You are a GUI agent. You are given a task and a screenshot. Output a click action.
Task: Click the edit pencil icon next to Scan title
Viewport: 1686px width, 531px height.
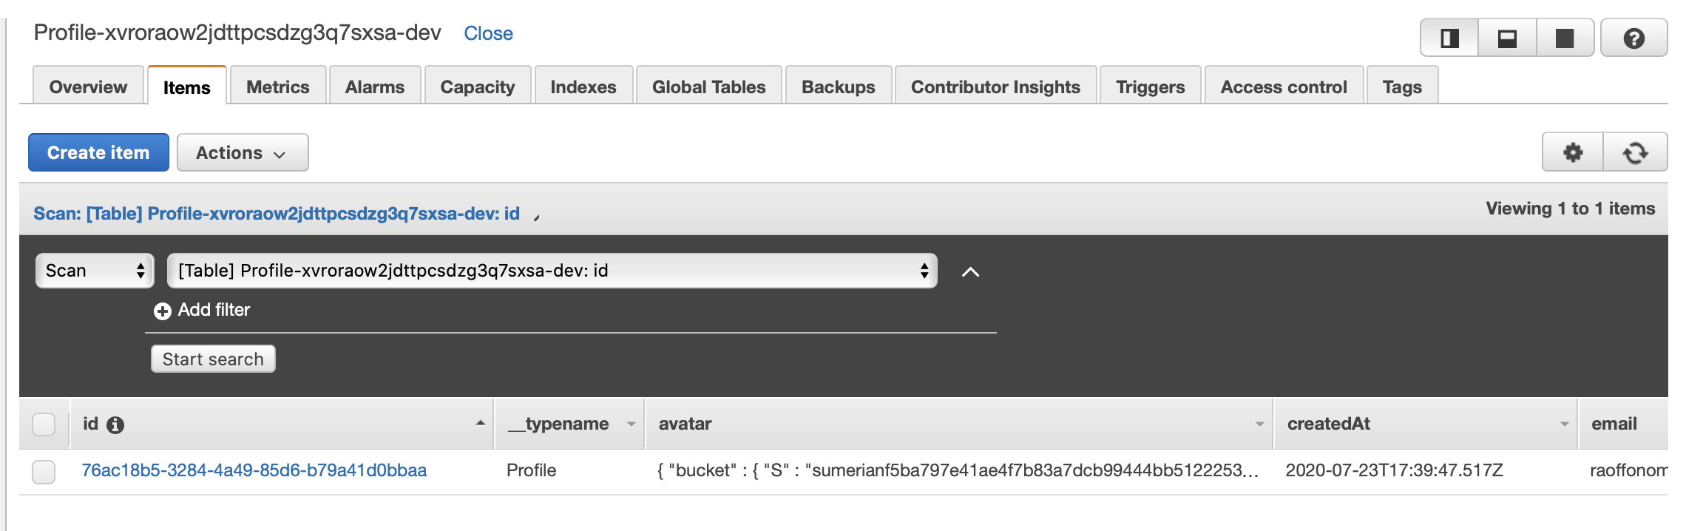click(537, 216)
